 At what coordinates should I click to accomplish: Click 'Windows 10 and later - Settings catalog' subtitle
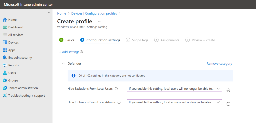pos(82,27)
